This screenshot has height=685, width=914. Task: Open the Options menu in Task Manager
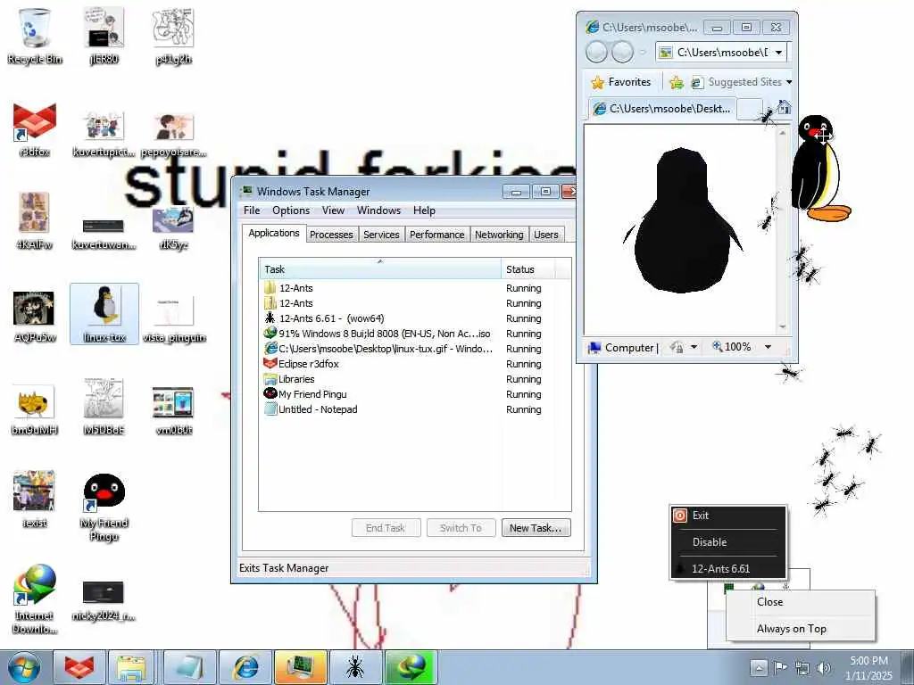click(291, 210)
